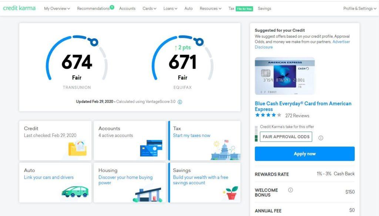Viewport: 379px width, 216px height.
Task: Click the capitol building Tax illustration
Action: click(225, 150)
